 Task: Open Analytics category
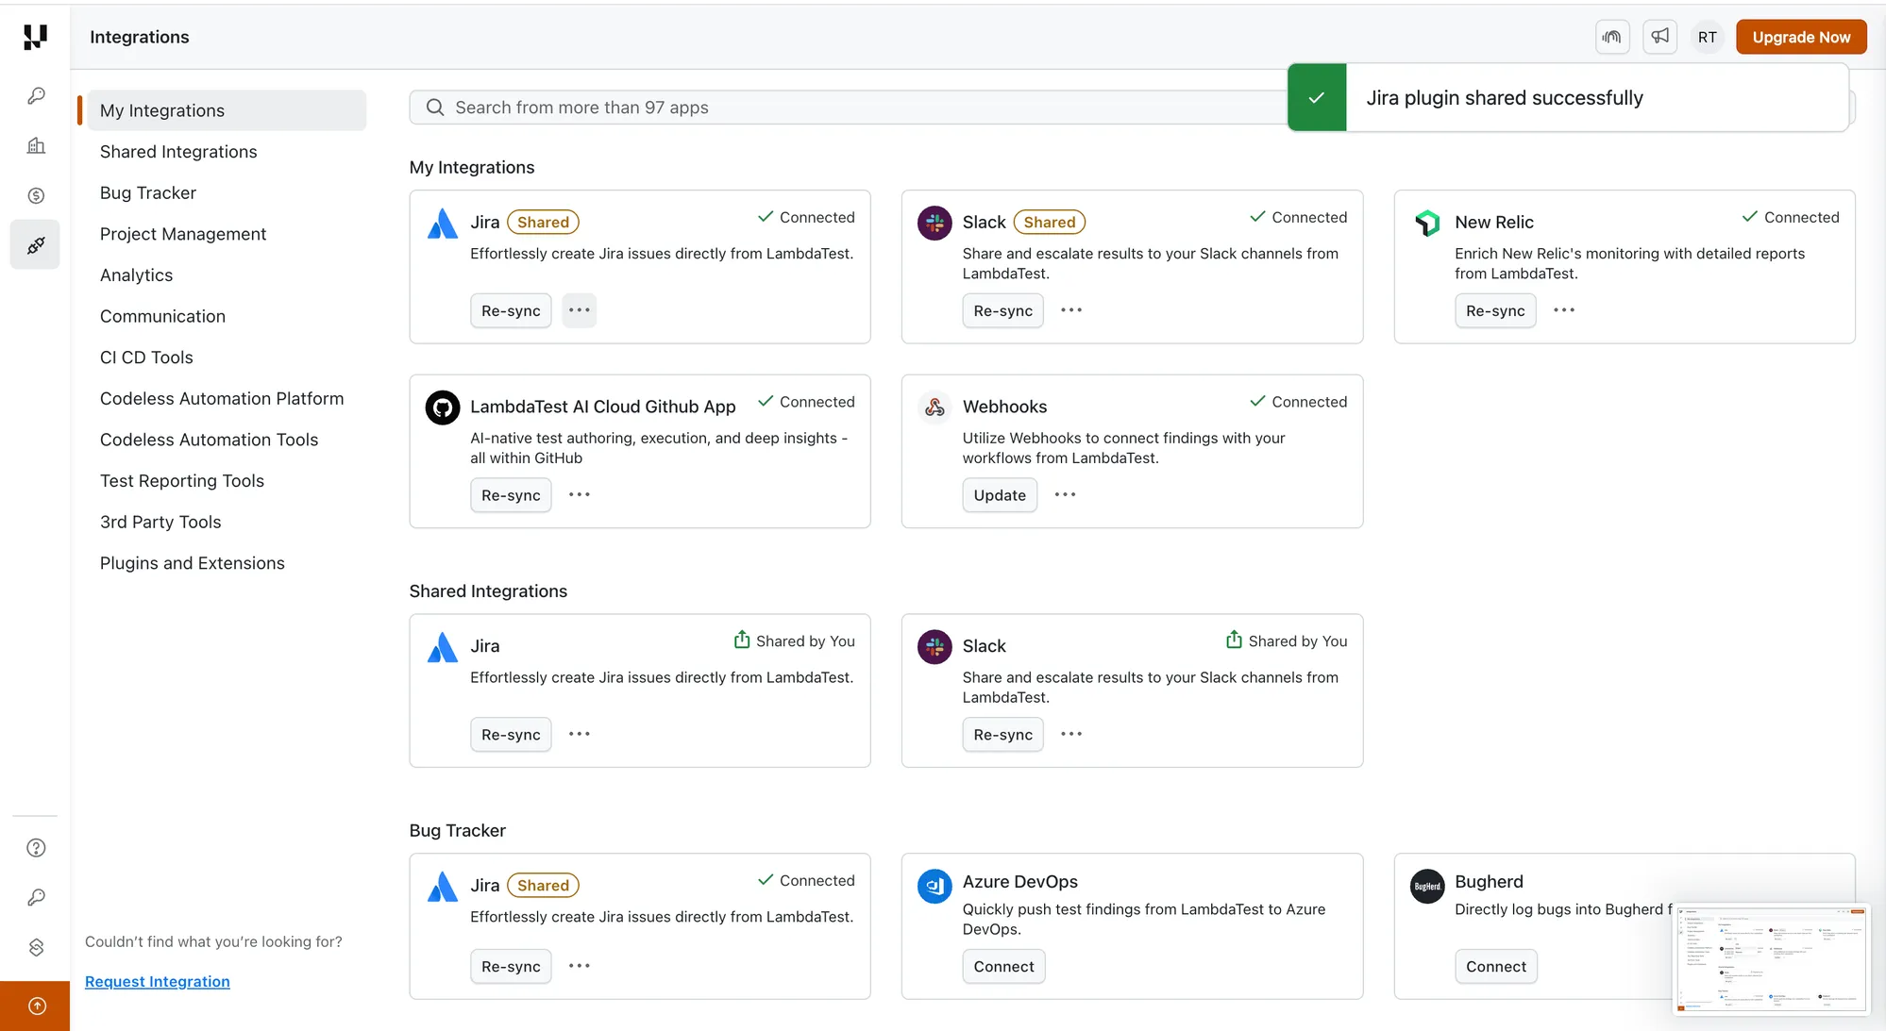[x=137, y=275]
